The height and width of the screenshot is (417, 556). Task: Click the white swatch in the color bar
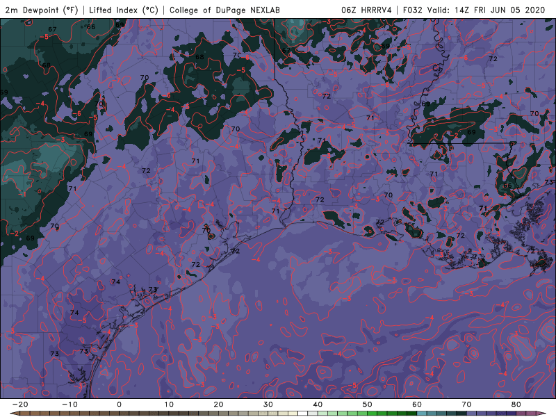(303, 413)
